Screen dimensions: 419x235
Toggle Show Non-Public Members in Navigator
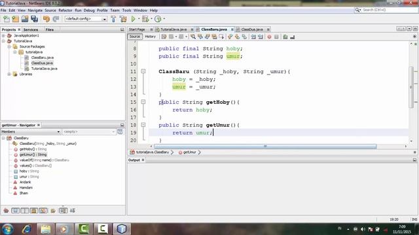(x=33, y=210)
